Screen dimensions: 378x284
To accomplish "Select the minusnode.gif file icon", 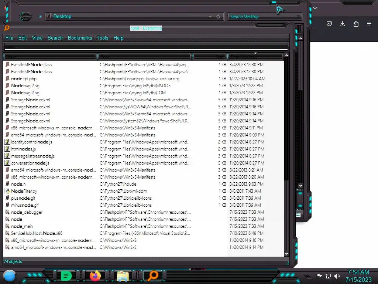I will click(7, 205).
